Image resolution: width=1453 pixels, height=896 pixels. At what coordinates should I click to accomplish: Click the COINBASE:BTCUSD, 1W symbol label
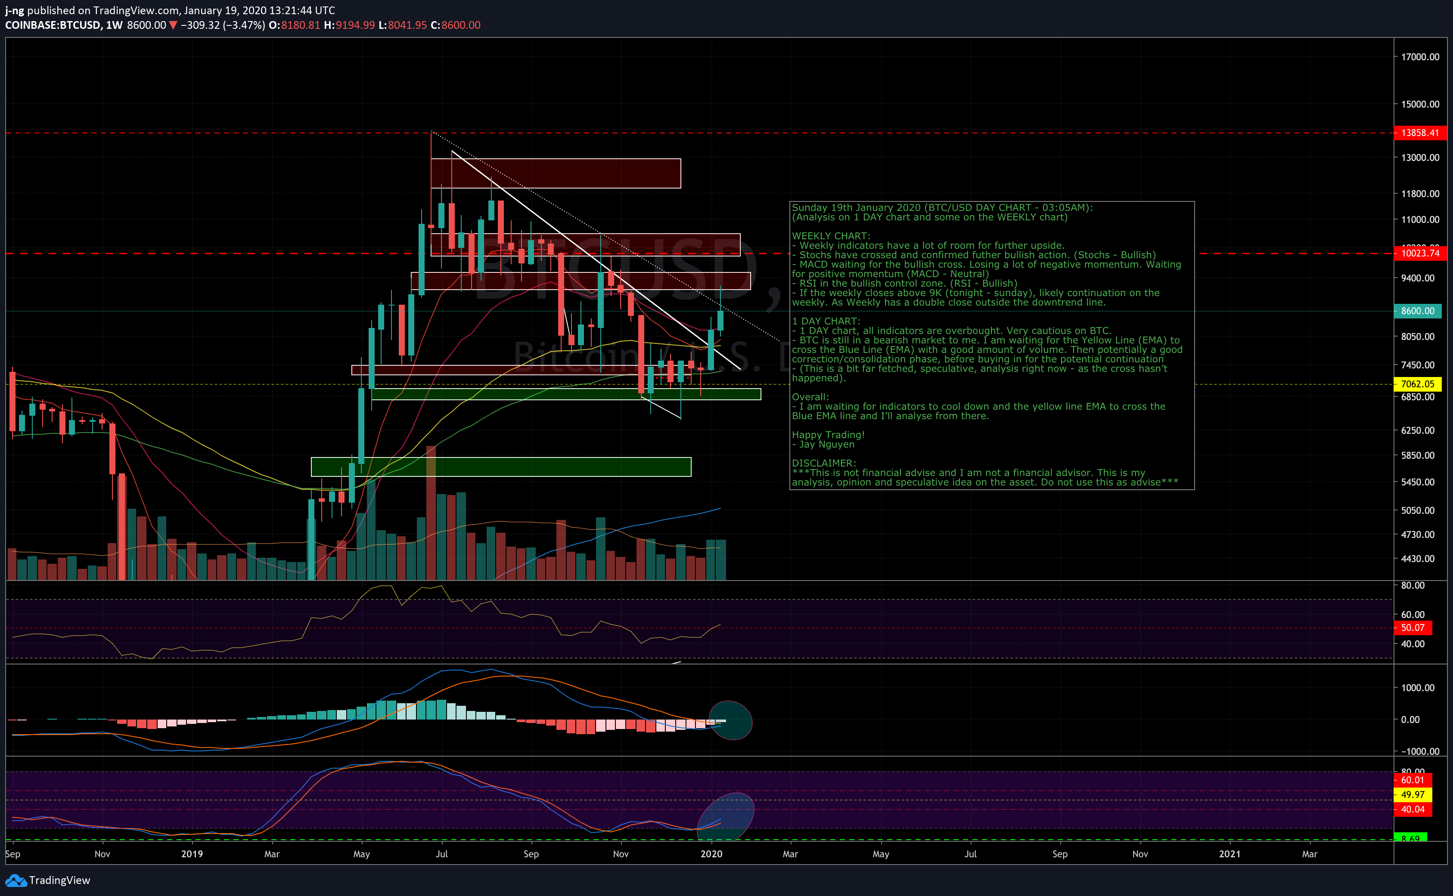tap(63, 25)
